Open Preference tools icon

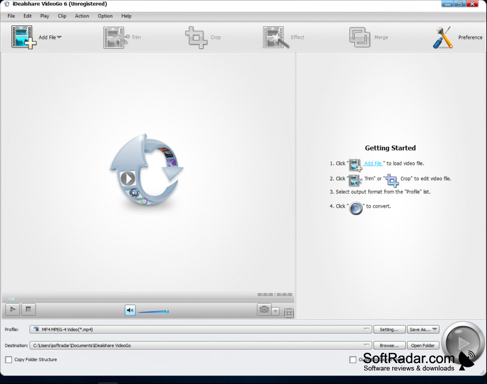pos(443,37)
